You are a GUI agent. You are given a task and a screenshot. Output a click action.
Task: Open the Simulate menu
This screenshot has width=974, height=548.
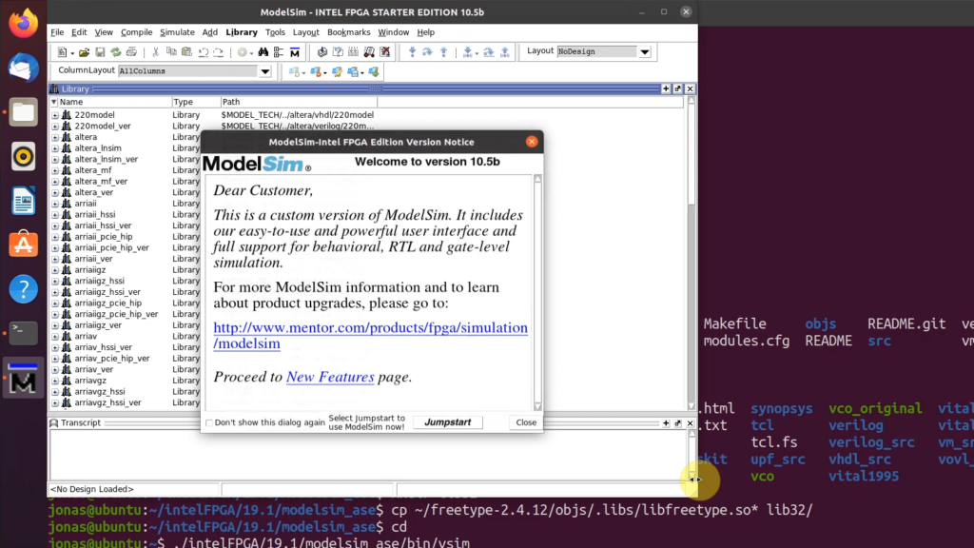(177, 32)
